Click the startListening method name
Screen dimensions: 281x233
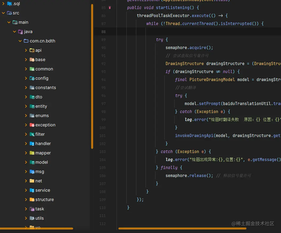tap(173, 7)
